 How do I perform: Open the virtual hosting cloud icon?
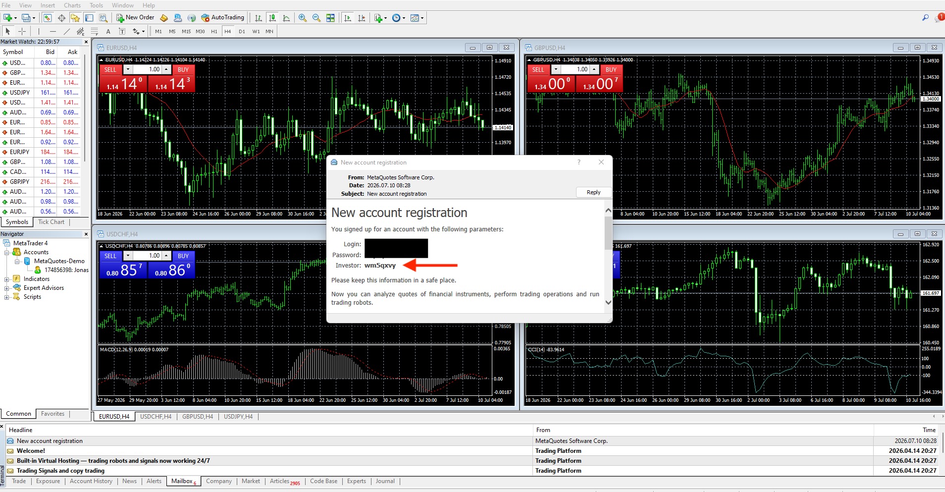[177, 18]
